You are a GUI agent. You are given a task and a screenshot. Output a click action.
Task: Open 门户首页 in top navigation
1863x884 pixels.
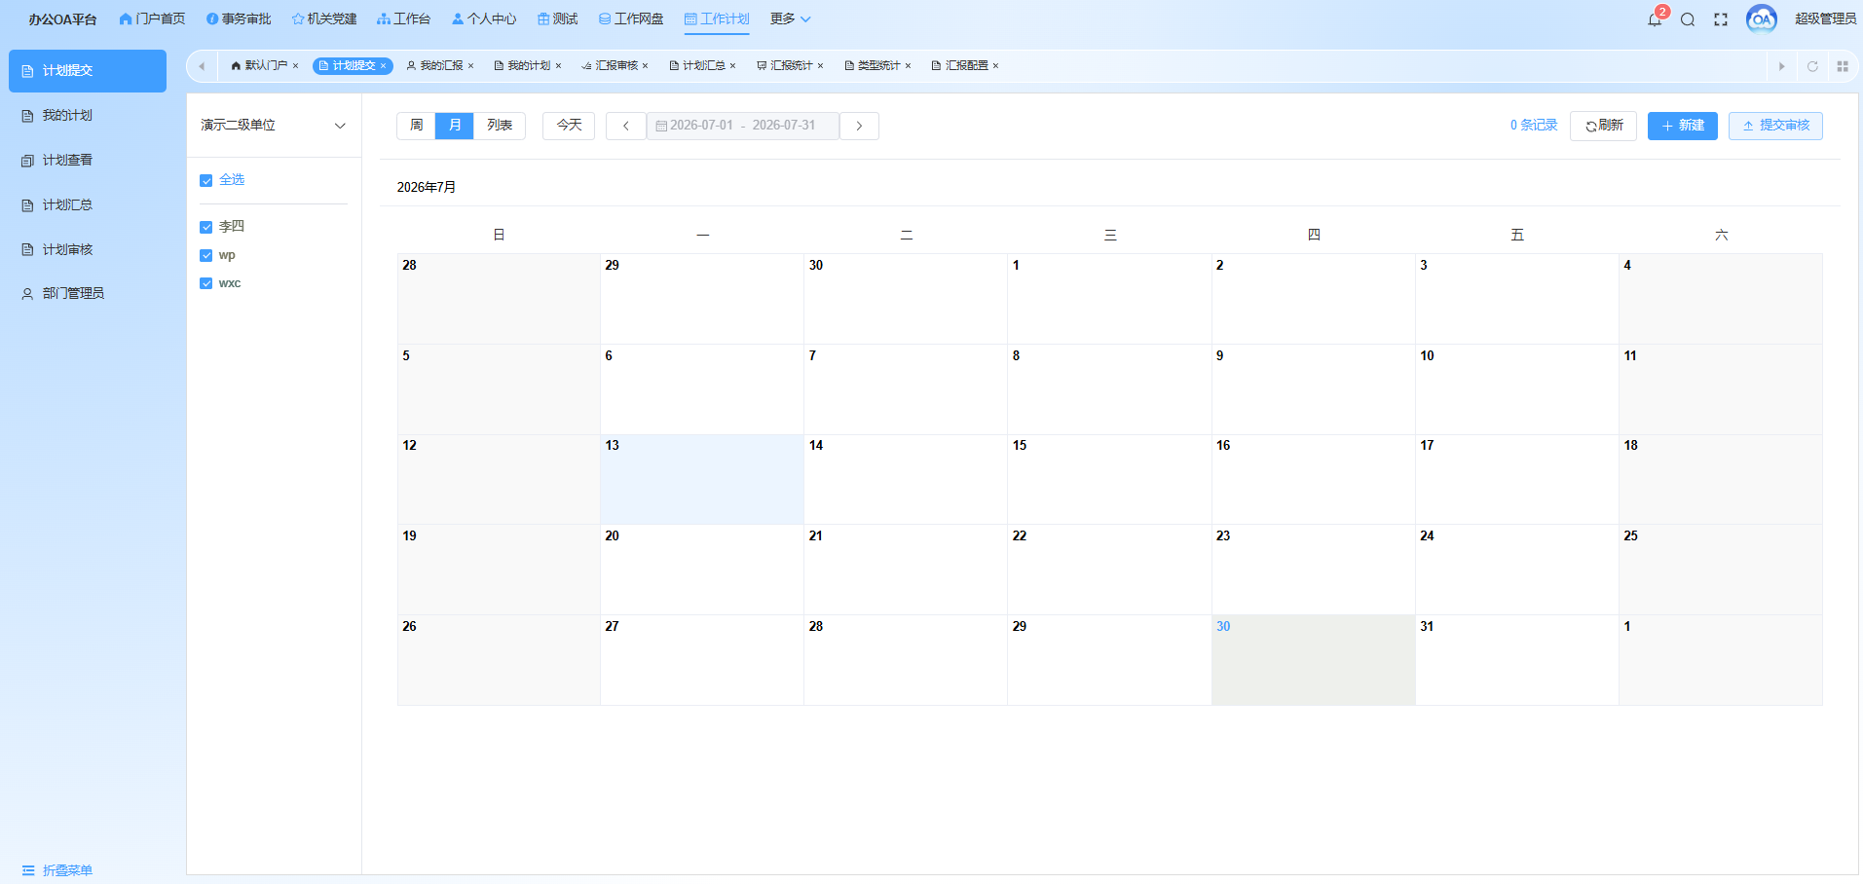pyautogui.click(x=152, y=18)
